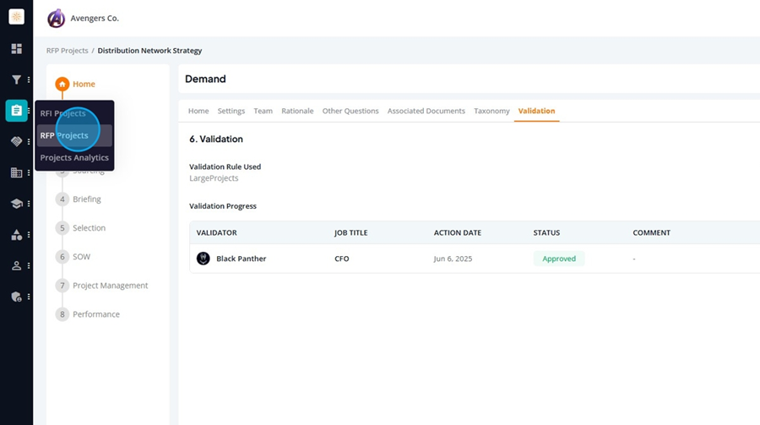Click the Approved status badge
Viewport: 760px width, 425px height.
pyautogui.click(x=559, y=259)
